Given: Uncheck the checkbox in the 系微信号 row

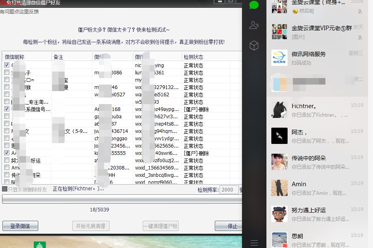Looking at the screenshot, I should [7, 109].
